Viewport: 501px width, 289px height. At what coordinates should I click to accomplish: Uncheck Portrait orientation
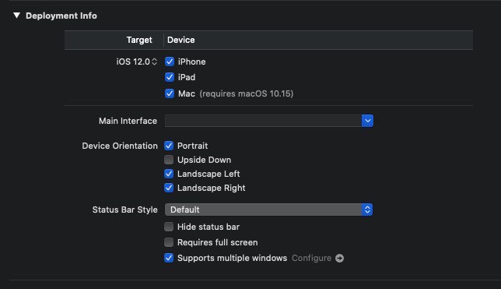coord(169,146)
